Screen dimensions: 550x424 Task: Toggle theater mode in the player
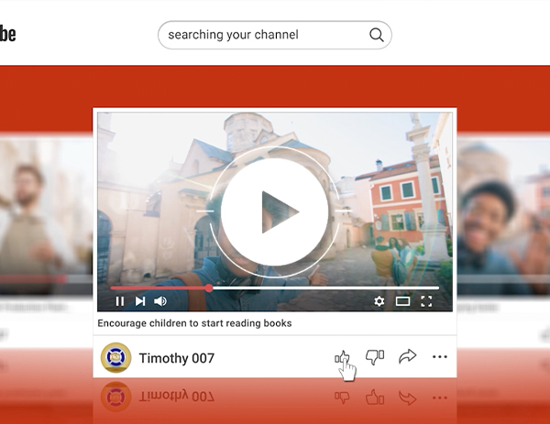pos(402,301)
